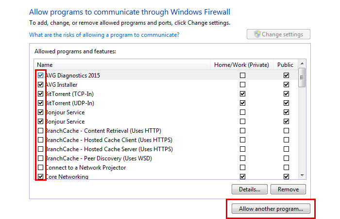Click the Home/Work (Private) column header
Screen dimensions: 340x219
(x=241, y=64)
